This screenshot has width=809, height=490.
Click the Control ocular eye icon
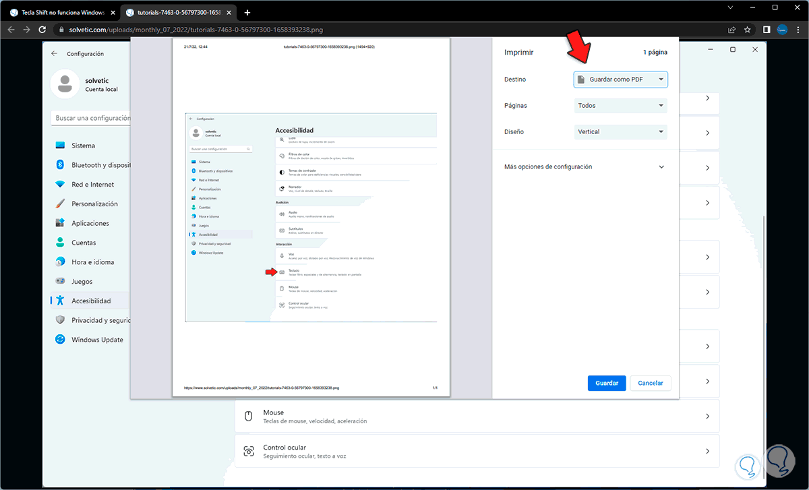[249, 452]
